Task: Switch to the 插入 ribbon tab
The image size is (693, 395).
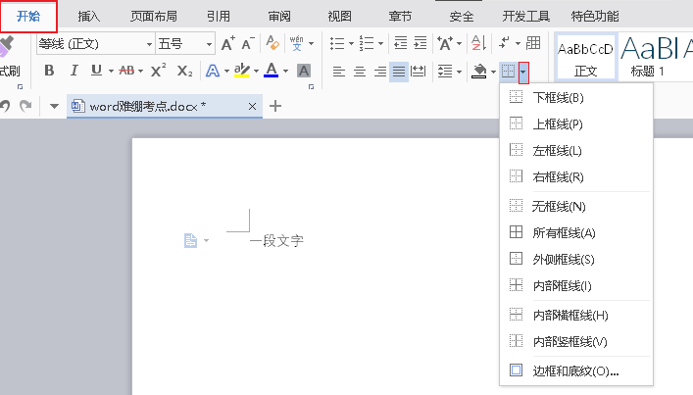Action: [x=89, y=17]
